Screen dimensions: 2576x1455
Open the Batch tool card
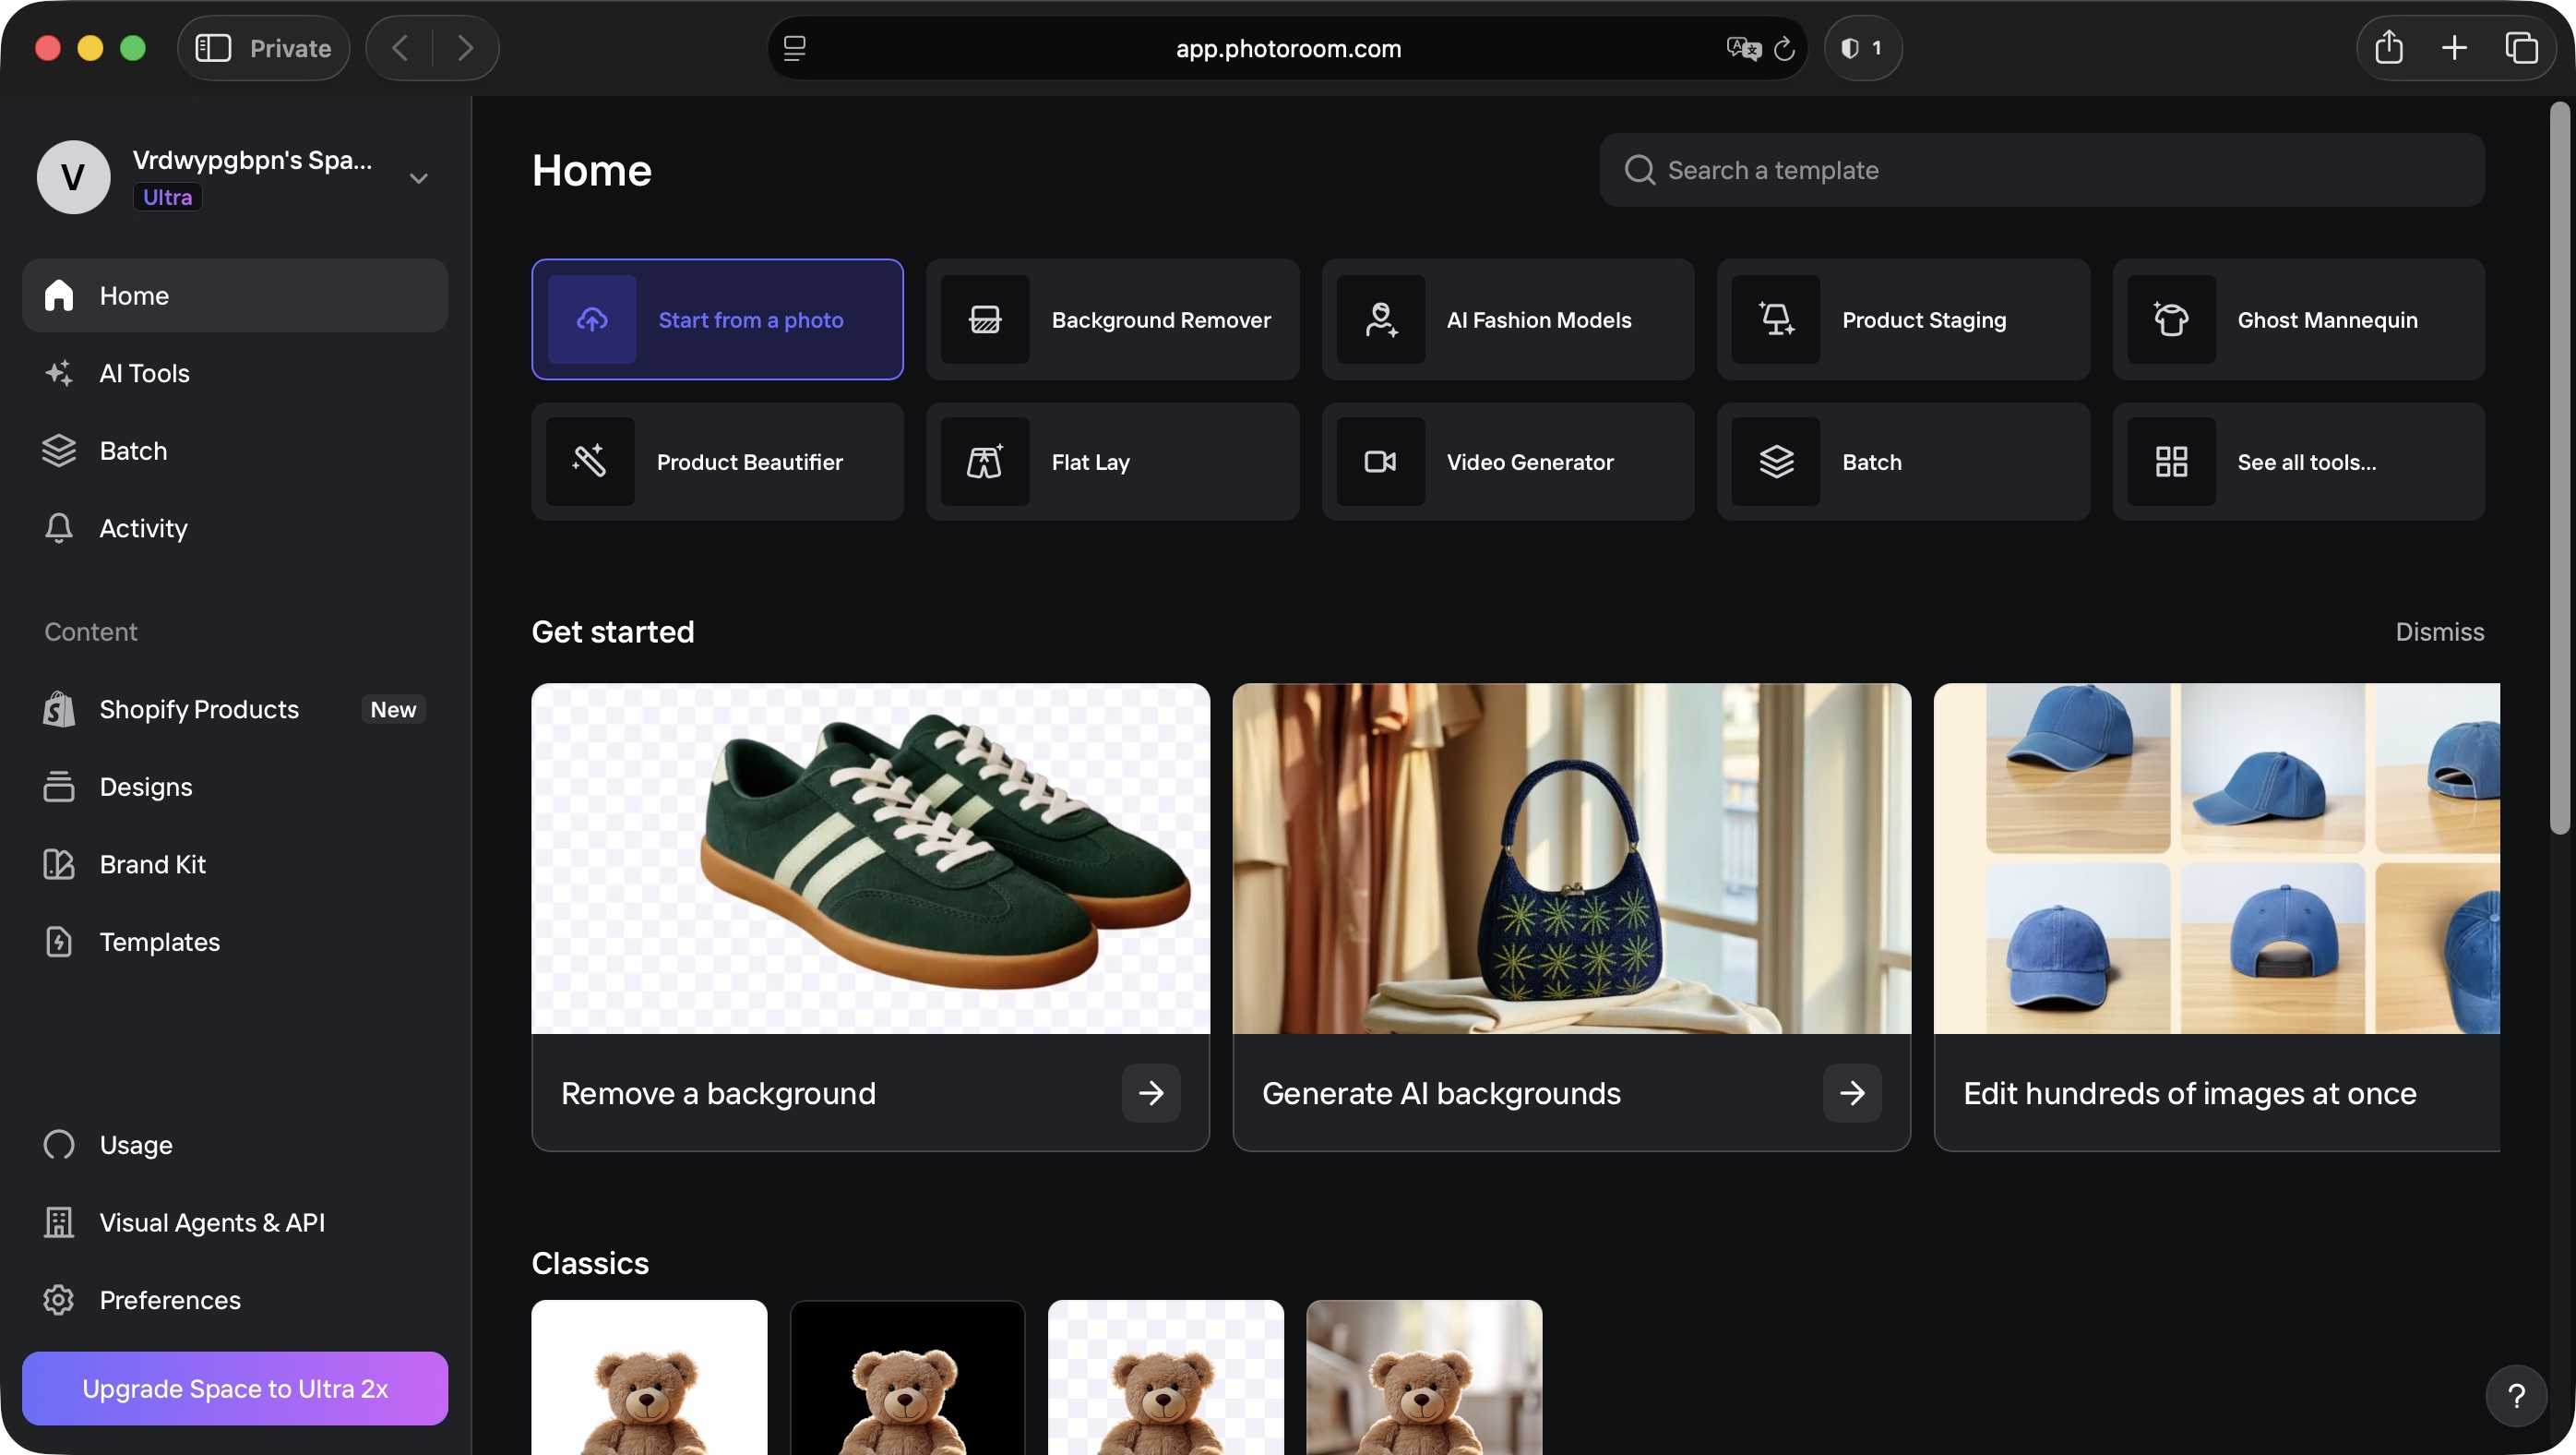coord(1903,462)
